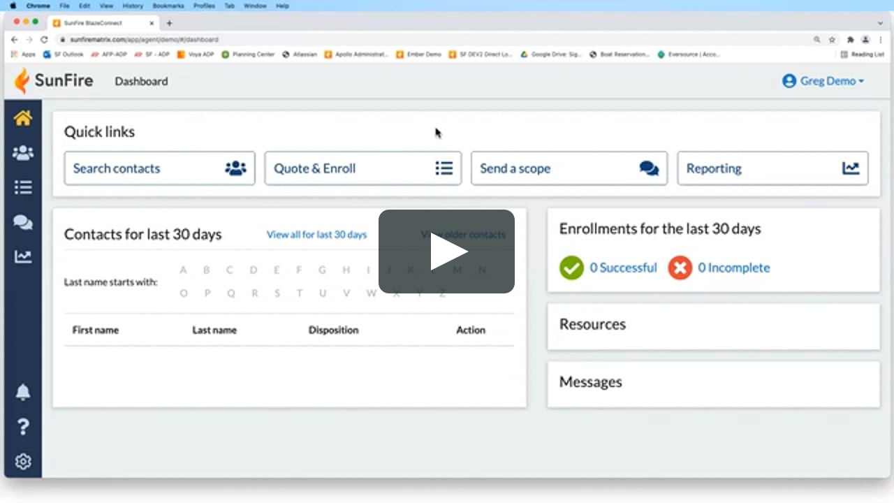894x503 pixels.
Task: Open chat bubbles icon in sidebar
Action: click(x=23, y=222)
